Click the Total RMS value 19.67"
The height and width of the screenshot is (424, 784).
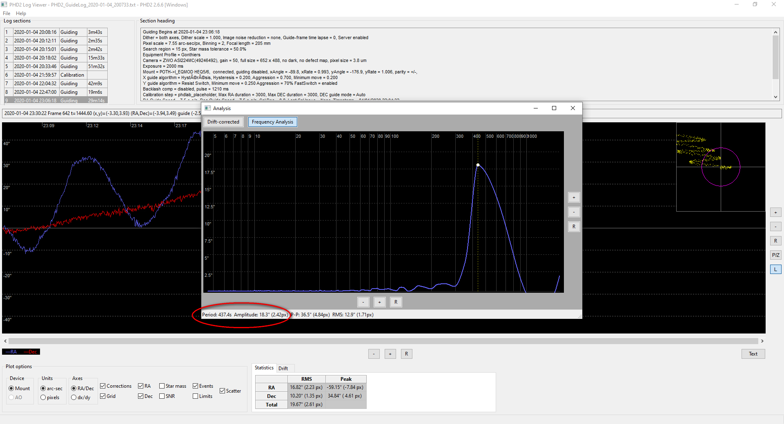point(306,404)
